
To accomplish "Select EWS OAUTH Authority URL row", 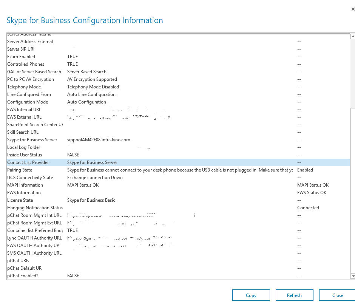I will [x=178, y=246].
